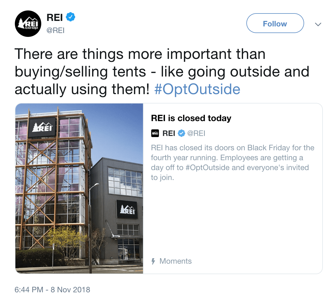This screenshot has height=300, width=336.
Task: Click the REI co-op profile avatar
Action: point(28,24)
